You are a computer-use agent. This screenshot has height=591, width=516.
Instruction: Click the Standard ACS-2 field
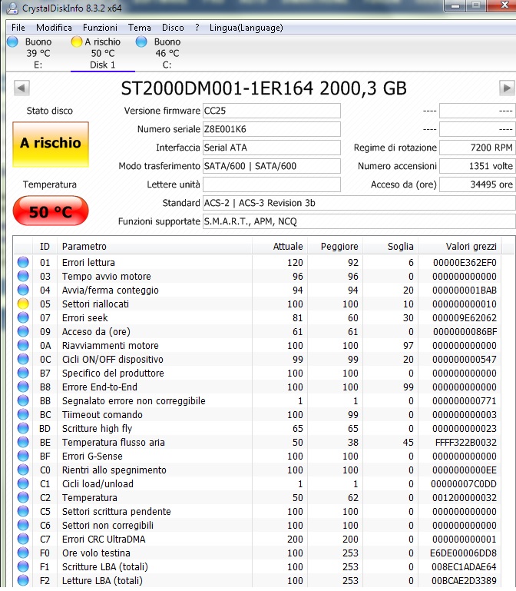coord(359,203)
